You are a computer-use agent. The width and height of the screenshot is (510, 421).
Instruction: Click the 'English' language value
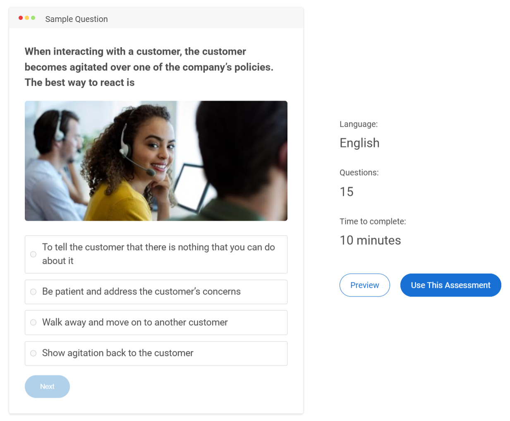pyautogui.click(x=359, y=143)
